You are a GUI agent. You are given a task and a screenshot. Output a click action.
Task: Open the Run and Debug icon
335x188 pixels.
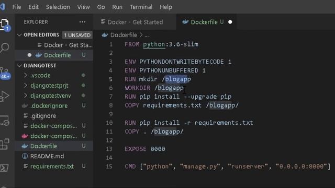point(5,96)
